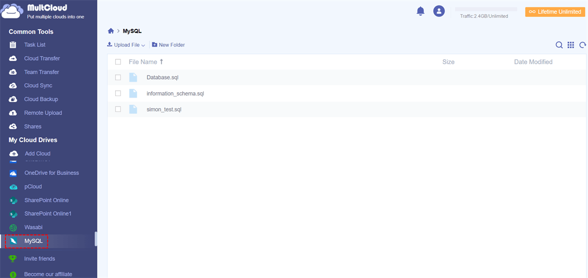
Task: Open the file named Database.sql
Action: point(163,77)
